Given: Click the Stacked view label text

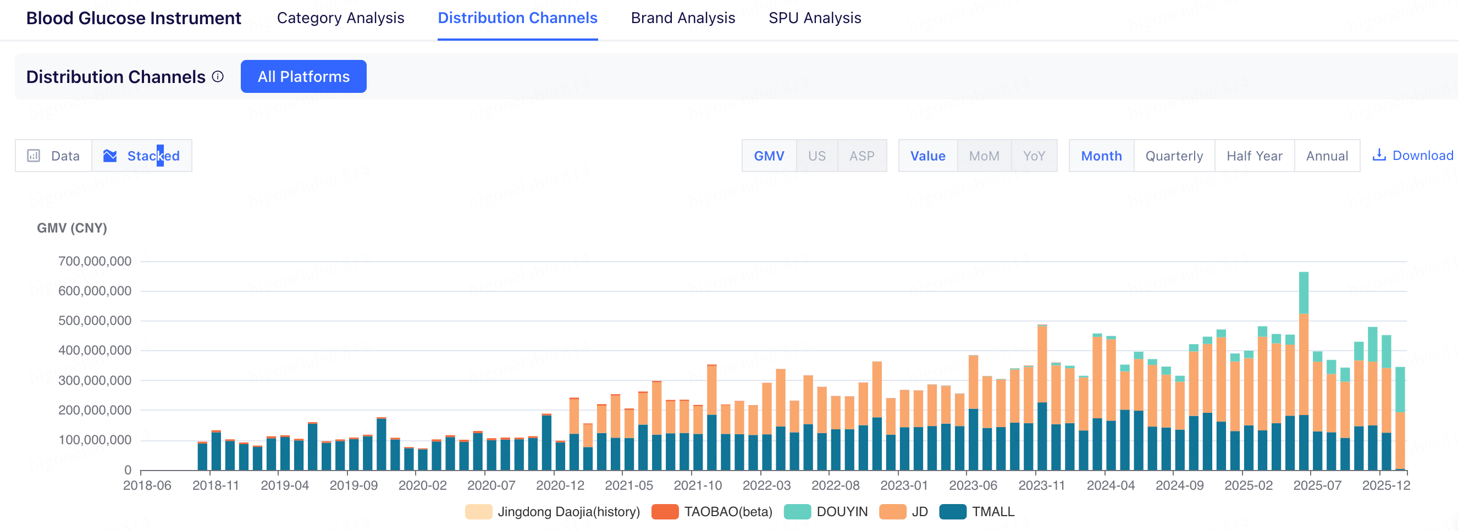Looking at the screenshot, I should click(x=153, y=156).
